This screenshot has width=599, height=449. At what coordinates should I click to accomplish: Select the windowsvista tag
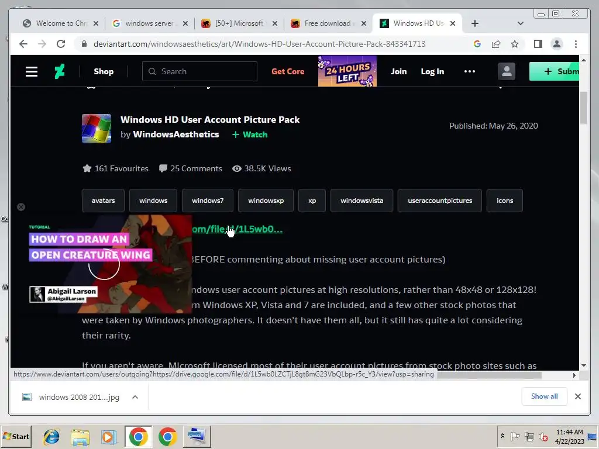pos(362,201)
